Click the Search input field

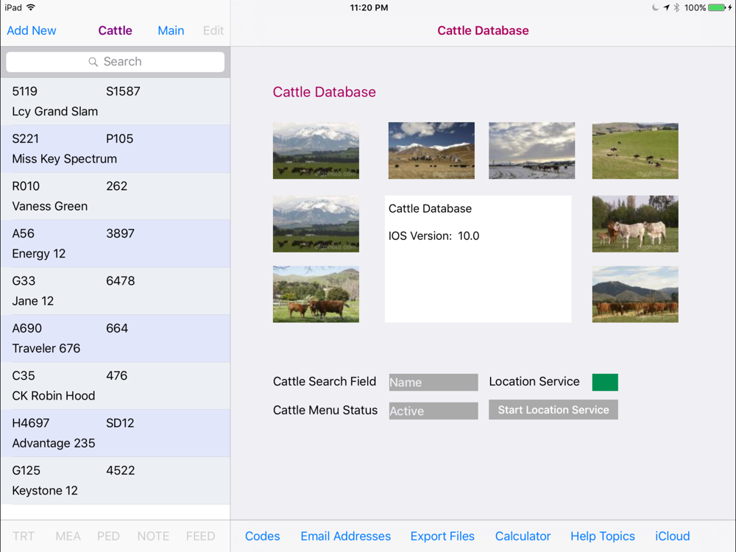116,62
